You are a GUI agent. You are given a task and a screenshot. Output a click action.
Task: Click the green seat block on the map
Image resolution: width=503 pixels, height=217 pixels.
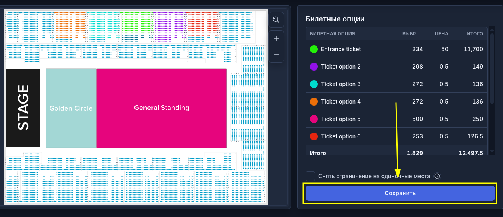[137, 23]
